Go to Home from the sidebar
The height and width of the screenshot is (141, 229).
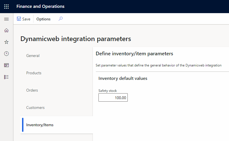(x=6, y=30)
